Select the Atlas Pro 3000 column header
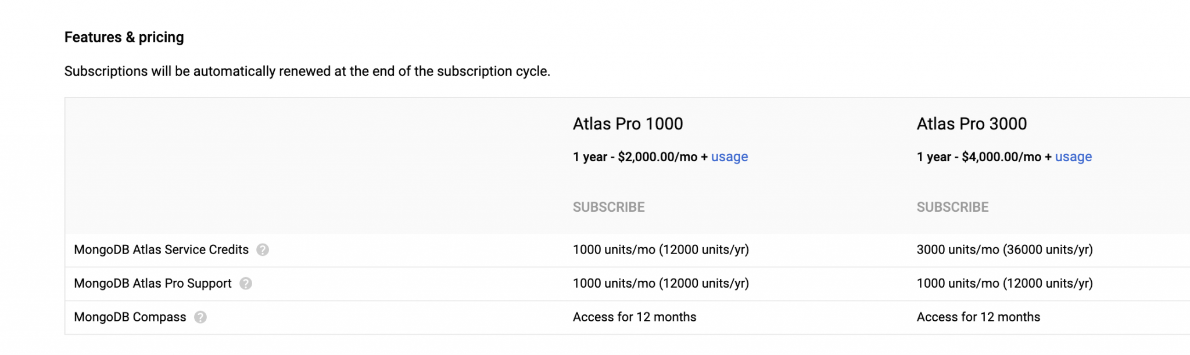 972,124
